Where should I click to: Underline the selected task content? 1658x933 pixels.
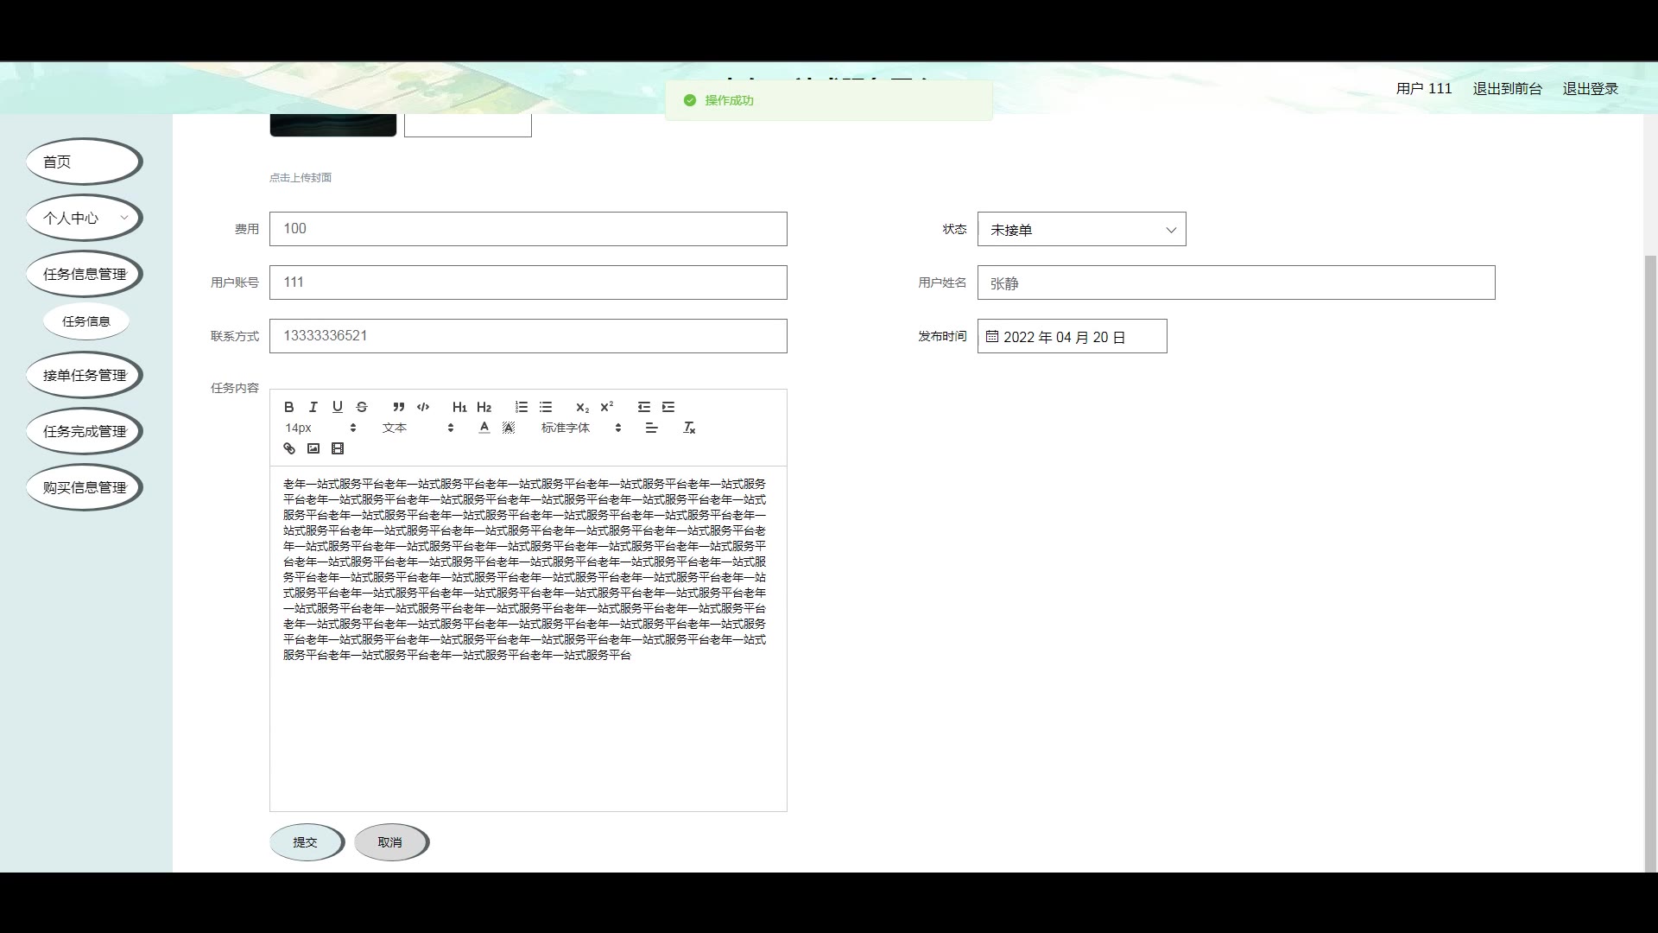pyautogui.click(x=338, y=407)
